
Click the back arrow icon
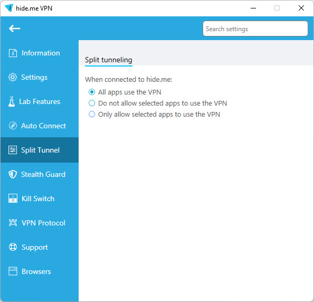coord(14,29)
